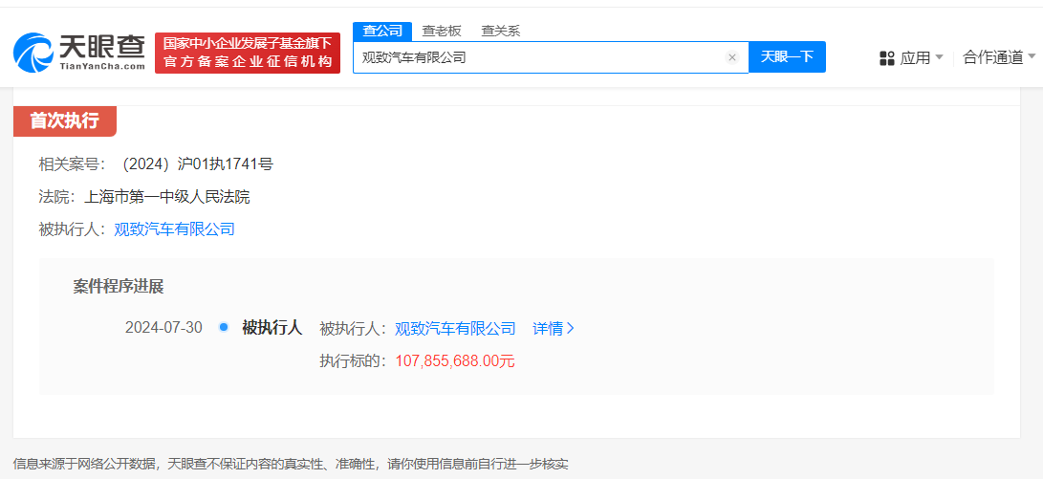Select the blue timeline dot marker
Screen dimensions: 1043x479
point(224,327)
